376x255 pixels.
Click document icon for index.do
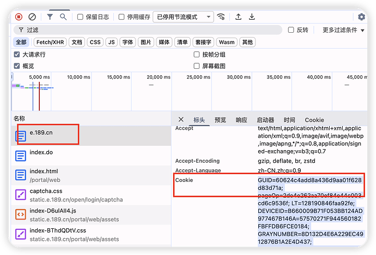(21, 156)
